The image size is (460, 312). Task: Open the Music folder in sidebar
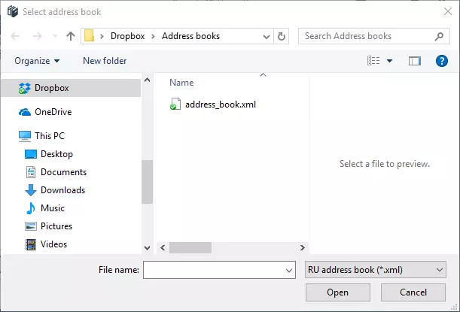52,208
